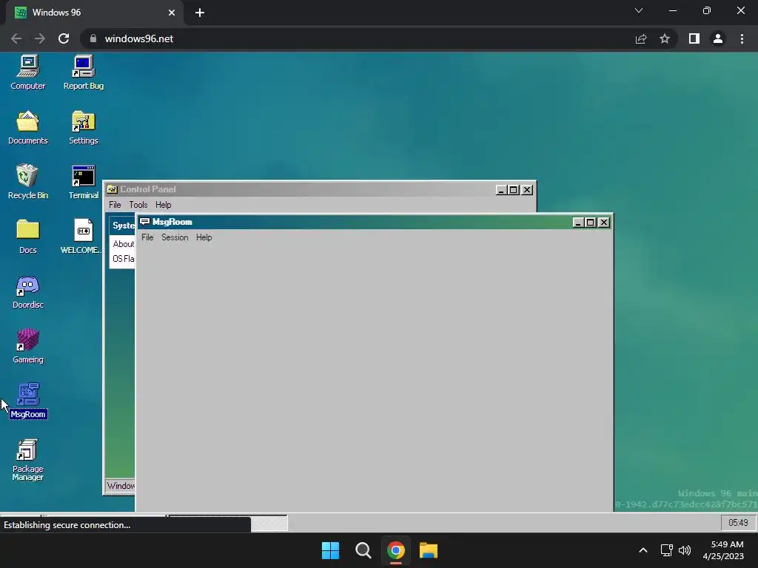Open Windows taskbar search
Image resolution: width=758 pixels, height=568 pixels.
tap(363, 550)
